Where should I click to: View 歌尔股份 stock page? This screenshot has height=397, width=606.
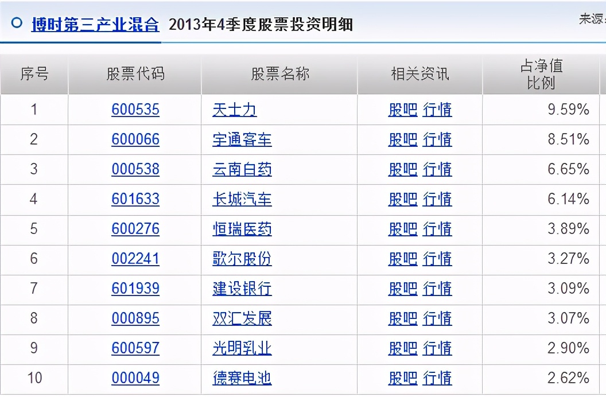241,259
